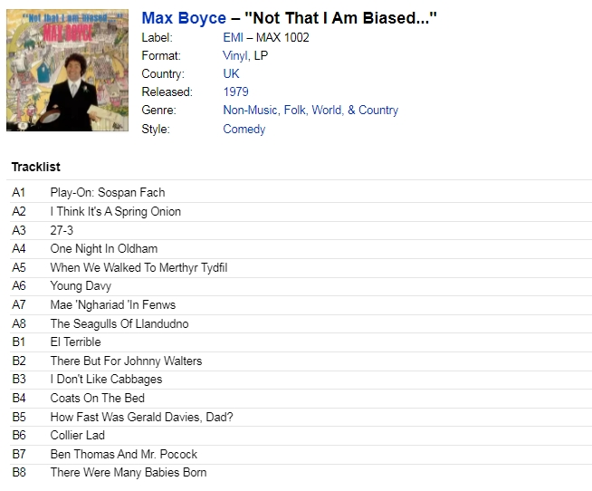
Task: Click the 1979 release year link
Action: pos(236,91)
